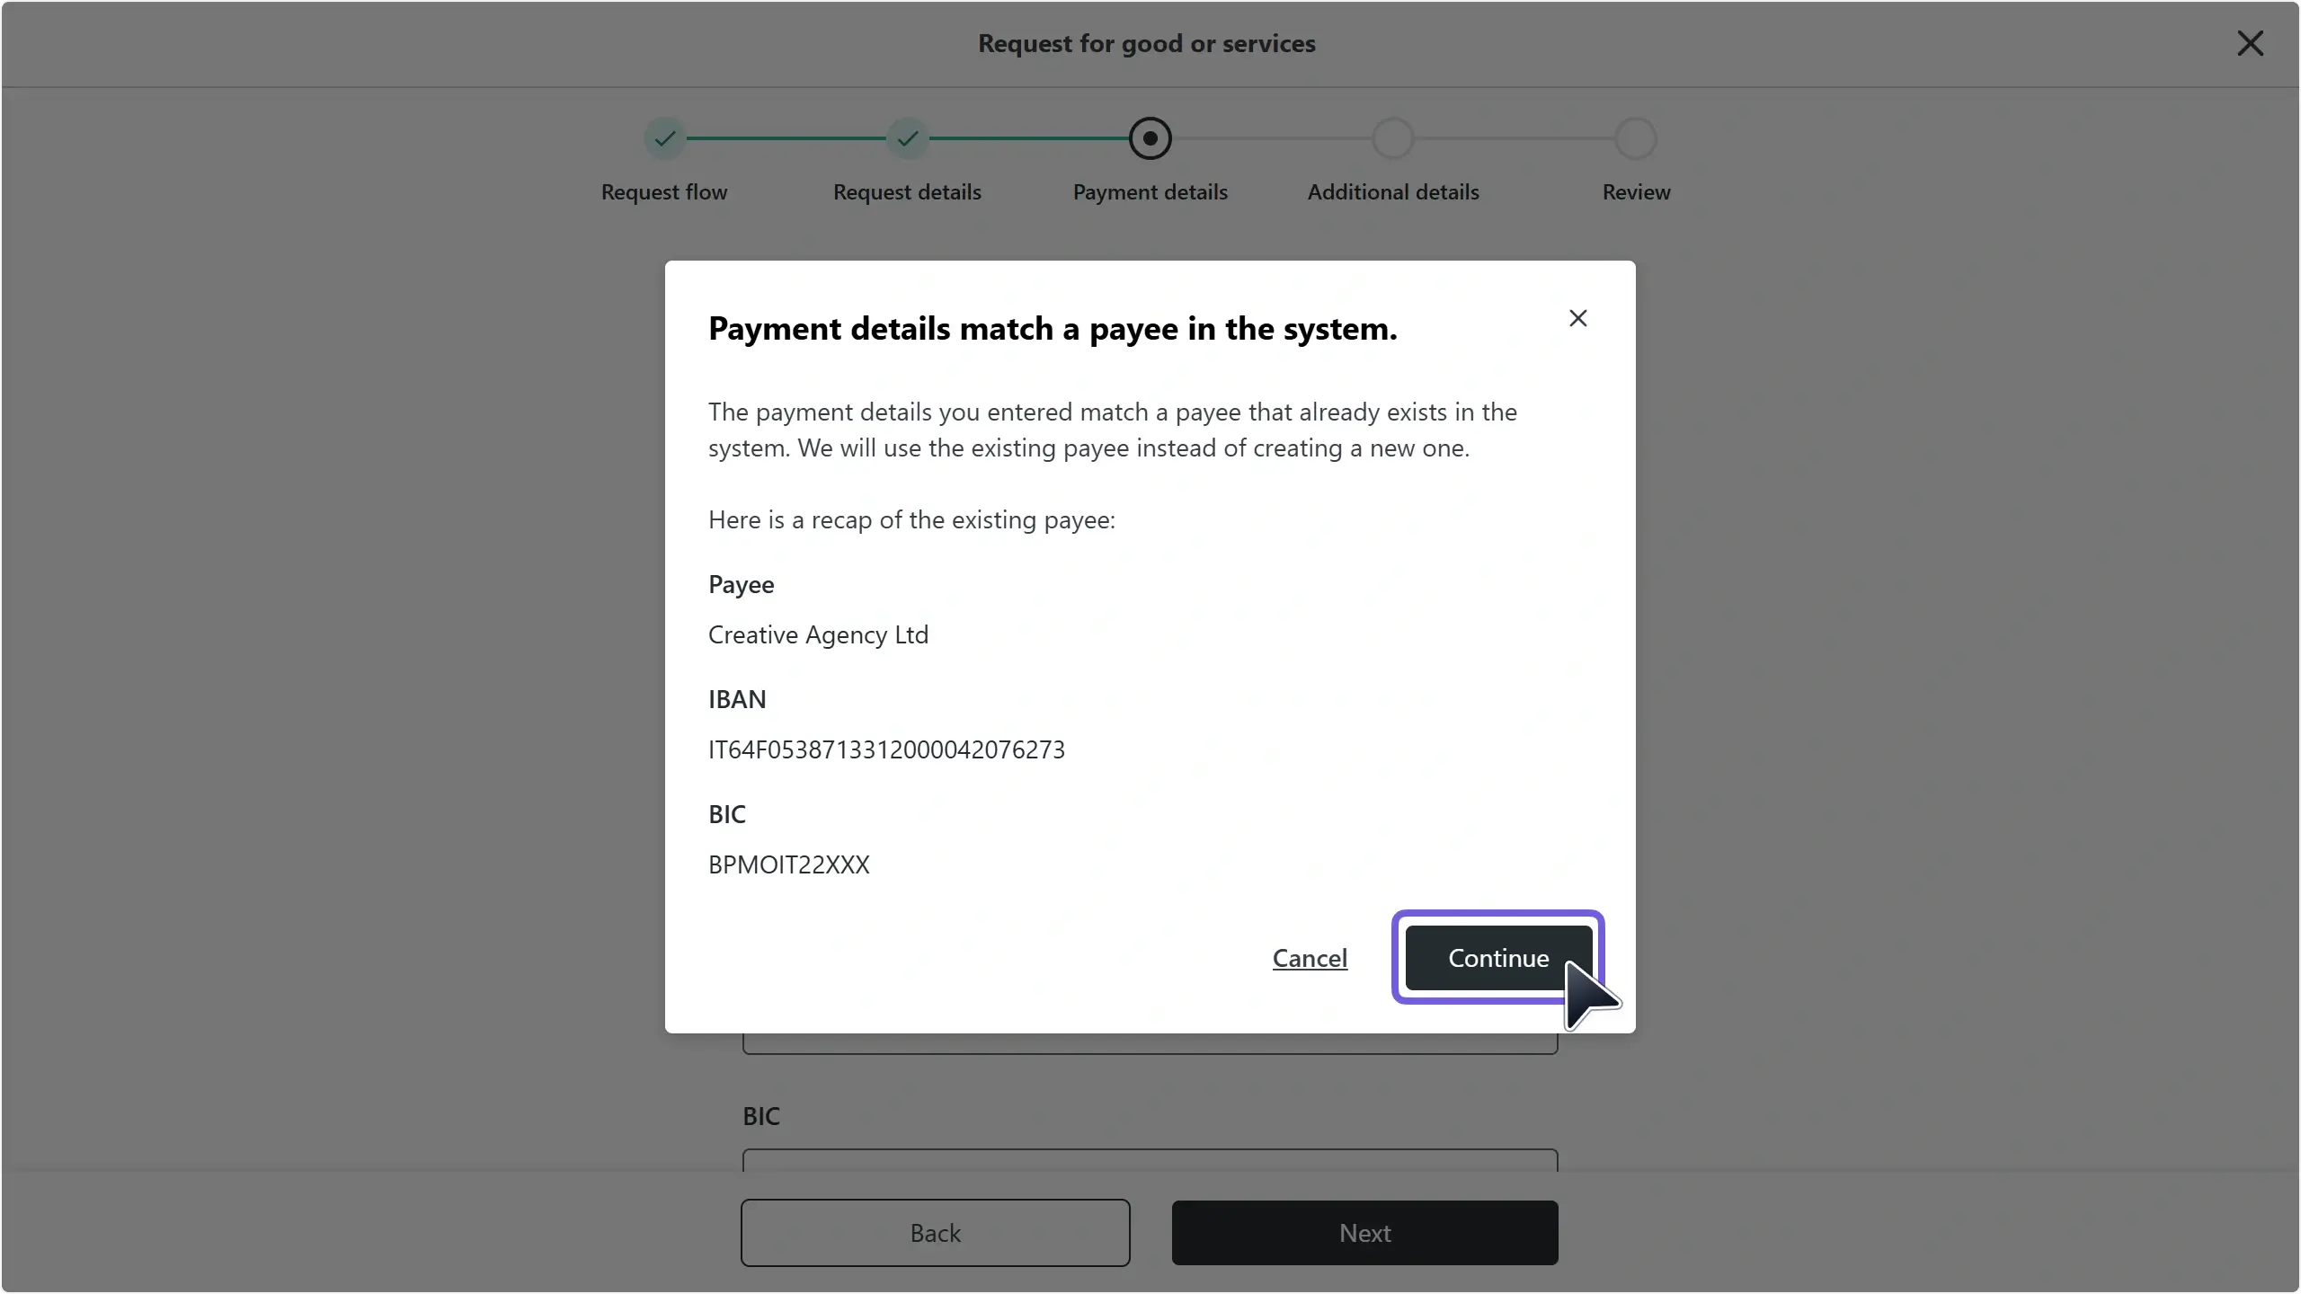This screenshot has height=1294, width=2301.
Task: Click the Review step label
Action: pyautogui.click(x=1636, y=192)
